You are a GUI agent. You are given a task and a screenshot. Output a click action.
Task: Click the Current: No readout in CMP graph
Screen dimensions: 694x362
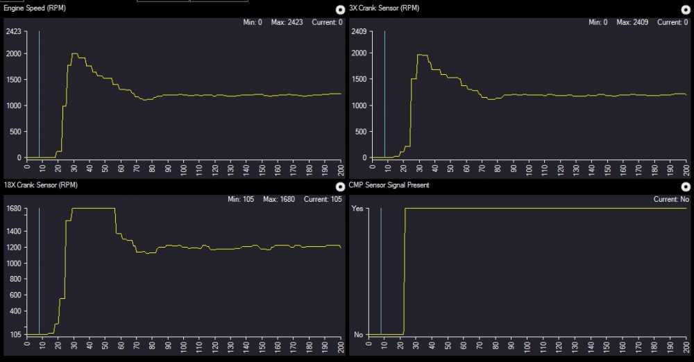670,200
